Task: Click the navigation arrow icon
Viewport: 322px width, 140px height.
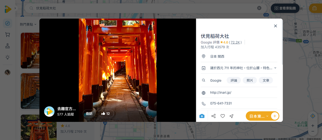Action: 232,116
